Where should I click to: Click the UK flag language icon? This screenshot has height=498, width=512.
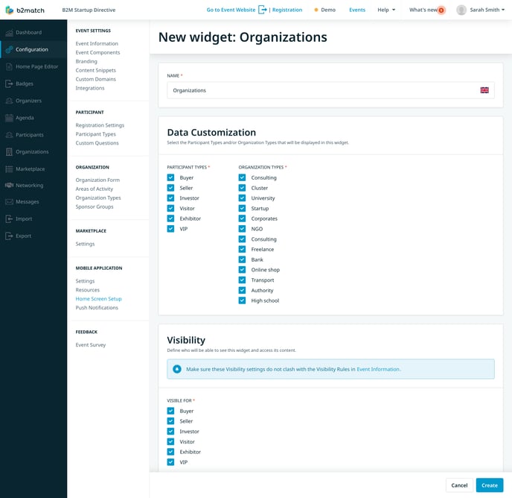[x=484, y=90]
